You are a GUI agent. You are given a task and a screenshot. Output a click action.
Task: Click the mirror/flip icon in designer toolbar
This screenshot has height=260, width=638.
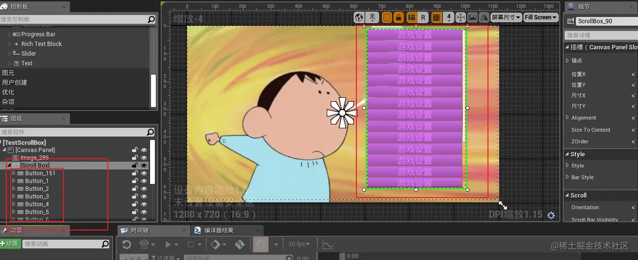click(x=484, y=17)
